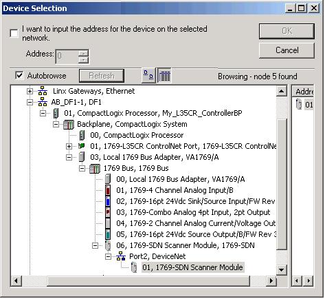Click the Address input field

point(67,56)
